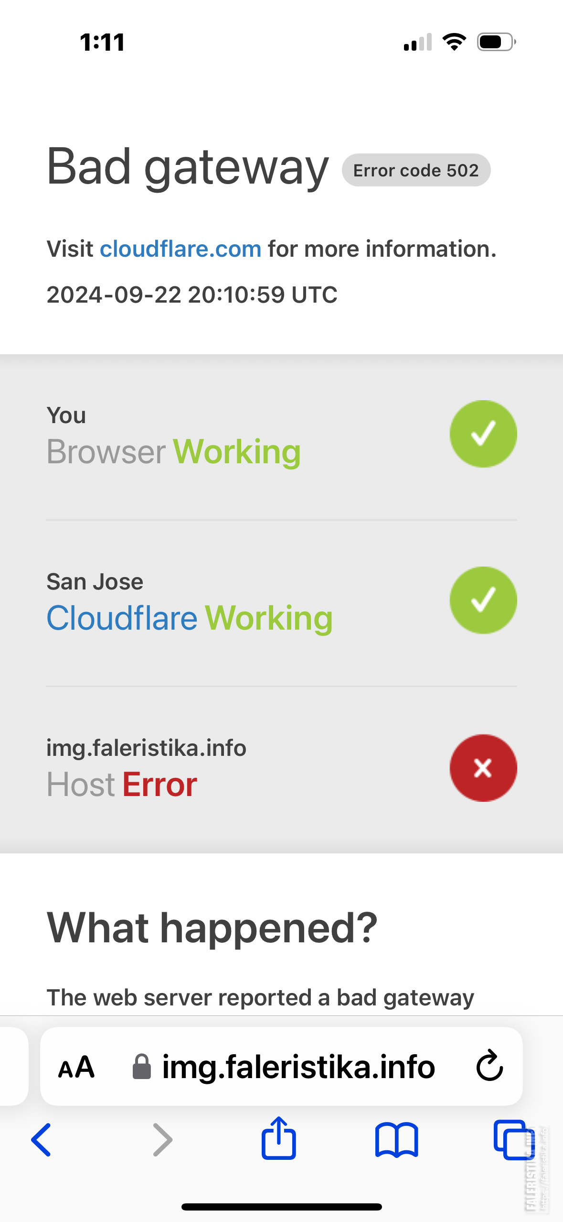563x1222 pixels.
Task: Open the AA reader options menu
Action: tap(76, 1067)
